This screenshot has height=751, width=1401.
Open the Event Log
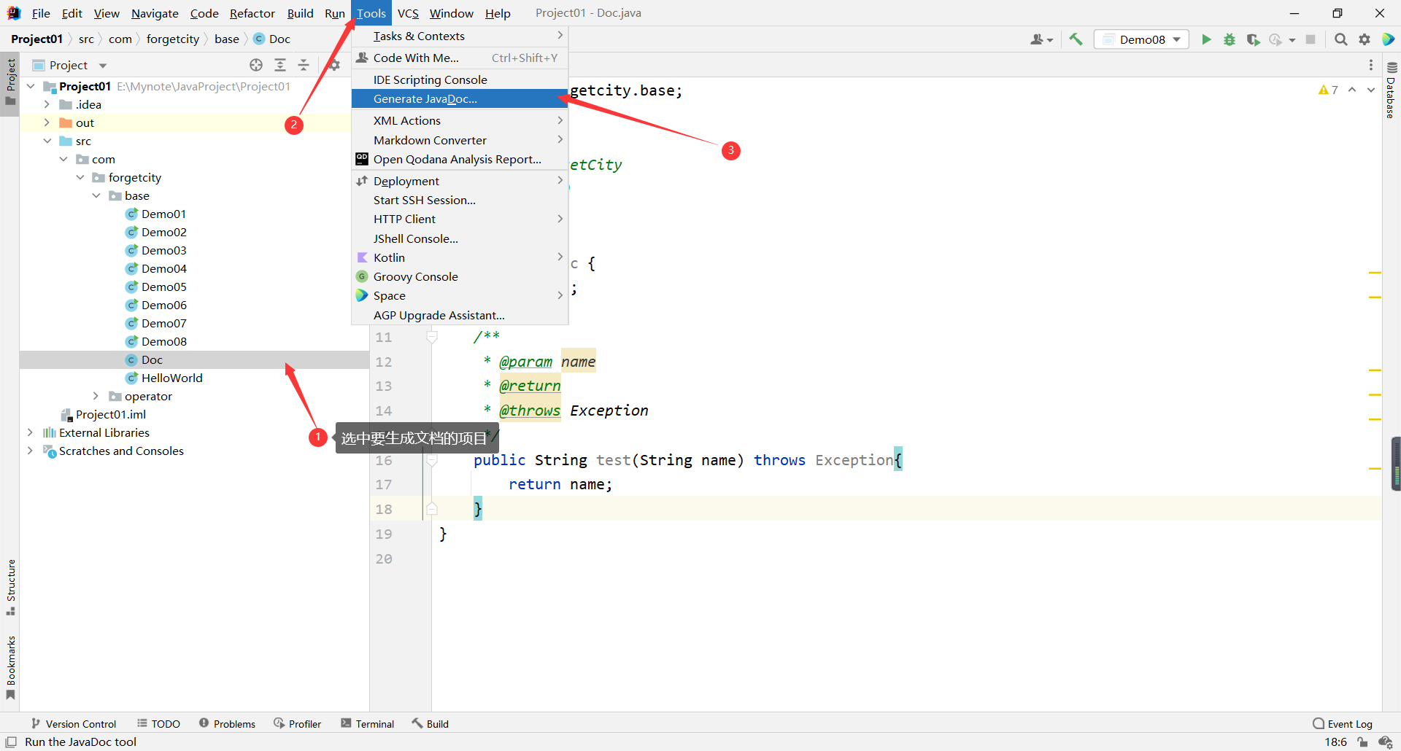click(x=1343, y=723)
